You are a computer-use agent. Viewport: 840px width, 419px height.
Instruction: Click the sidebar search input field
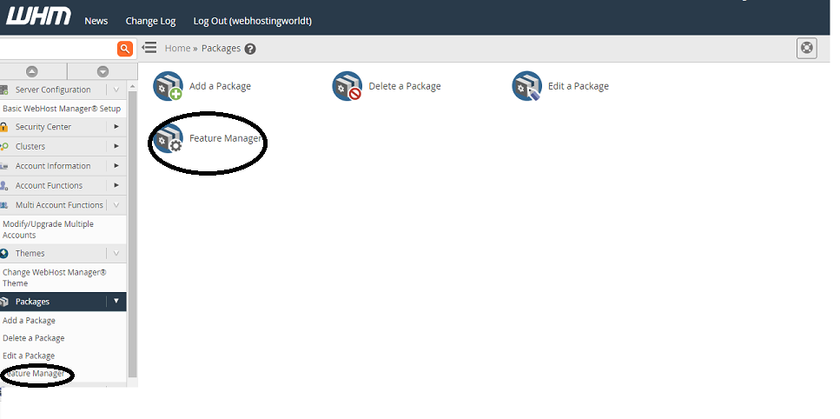click(56, 49)
